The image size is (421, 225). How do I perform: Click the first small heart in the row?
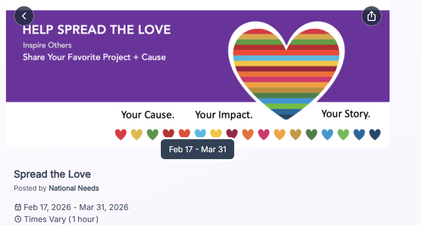click(121, 134)
